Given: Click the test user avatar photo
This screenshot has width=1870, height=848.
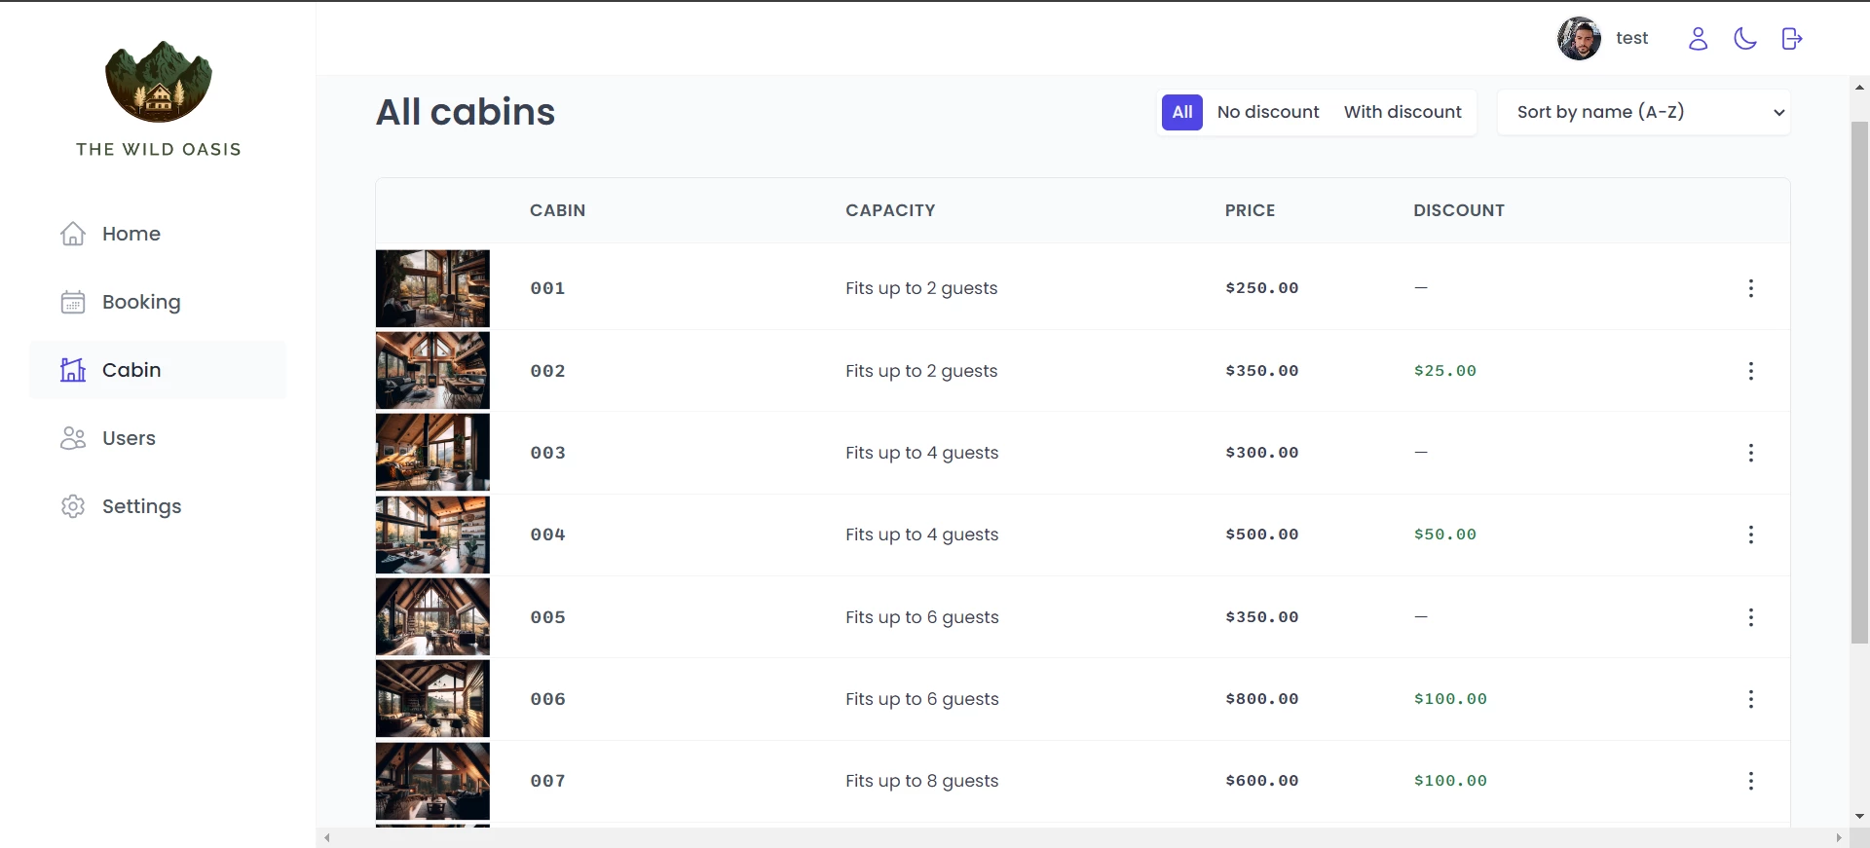Looking at the screenshot, I should (x=1579, y=38).
